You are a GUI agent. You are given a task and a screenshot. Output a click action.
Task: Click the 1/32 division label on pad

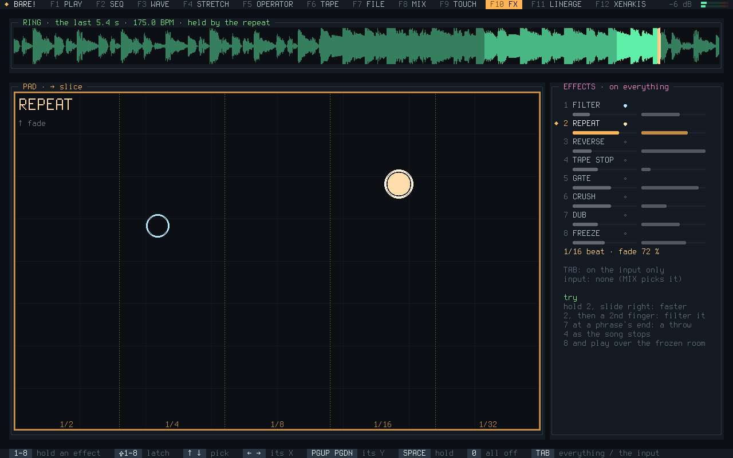488,424
